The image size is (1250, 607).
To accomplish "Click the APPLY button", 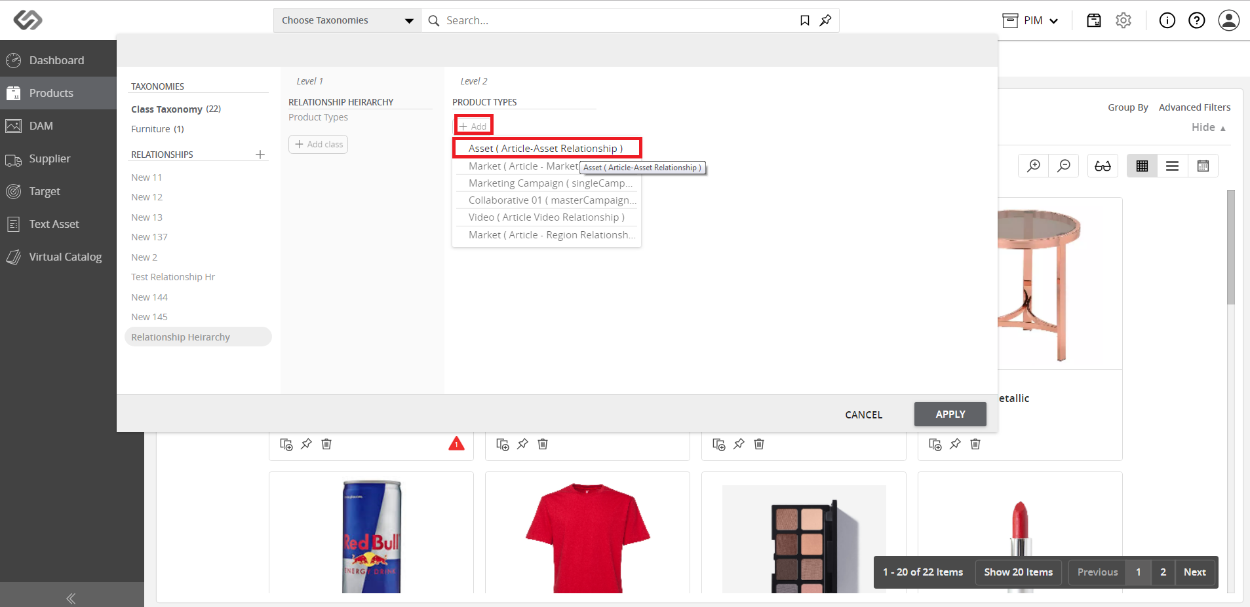I will (950, 414).
